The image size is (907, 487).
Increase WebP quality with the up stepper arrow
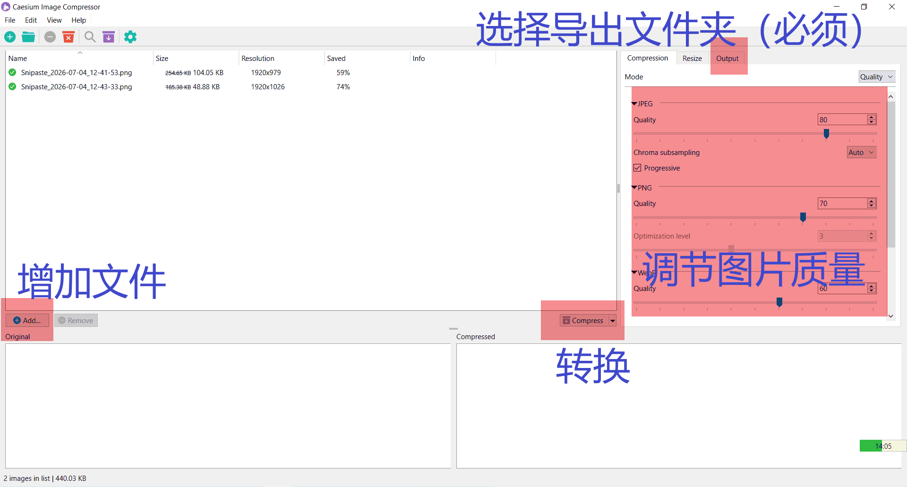(872, 286)
